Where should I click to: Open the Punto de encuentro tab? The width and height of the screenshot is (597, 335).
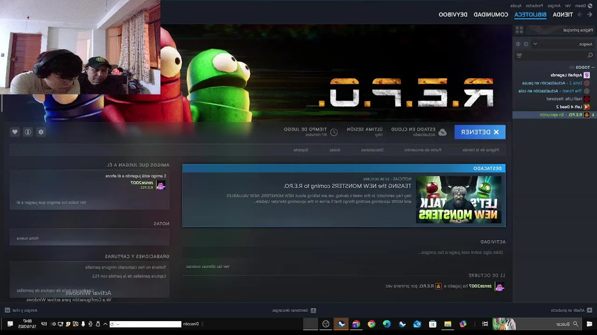(x=423, y=150)
